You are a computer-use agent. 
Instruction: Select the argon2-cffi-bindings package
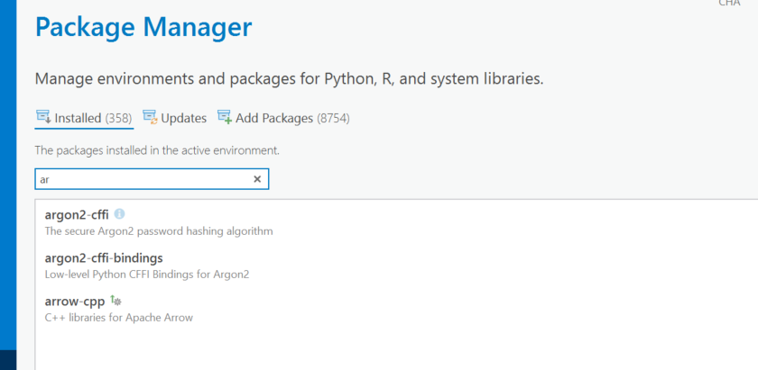click(104, 258)
